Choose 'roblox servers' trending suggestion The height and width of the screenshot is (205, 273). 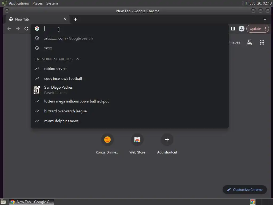point(130,69)
